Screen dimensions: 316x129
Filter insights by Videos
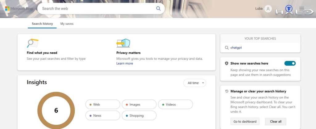tap(175, 105)
